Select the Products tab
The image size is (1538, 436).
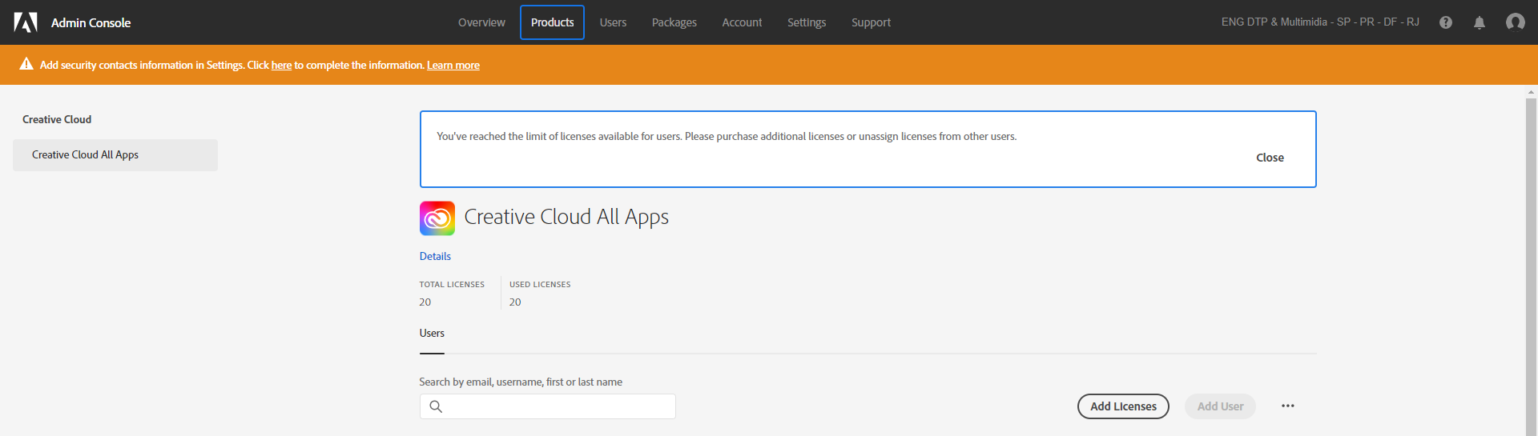pyautogui.click(x=552, y=22)
